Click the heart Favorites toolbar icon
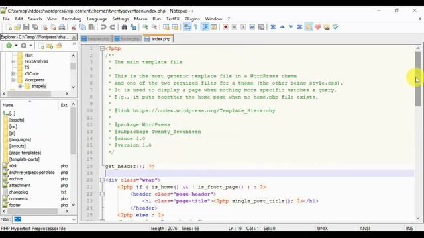Image resolution: width=424 pixels, height=238 pixels. click(318, 27)
